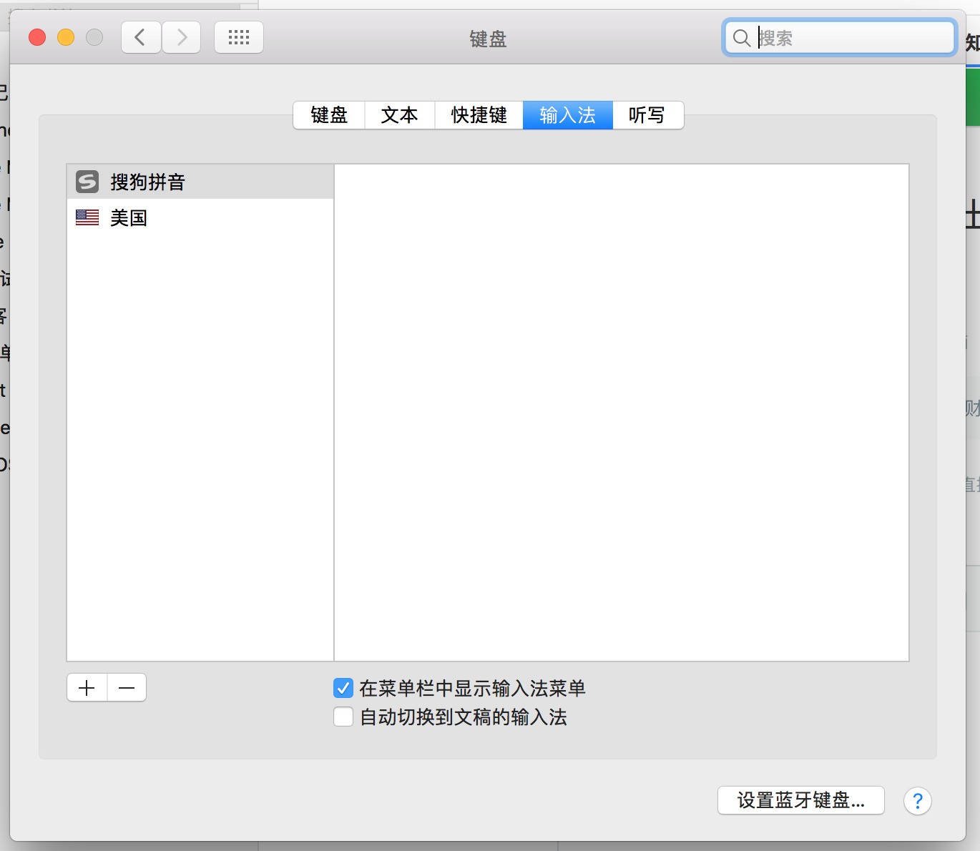Click the magnifier icon in search field
This screenshot has height=851, width=980.
click(742, 38)
